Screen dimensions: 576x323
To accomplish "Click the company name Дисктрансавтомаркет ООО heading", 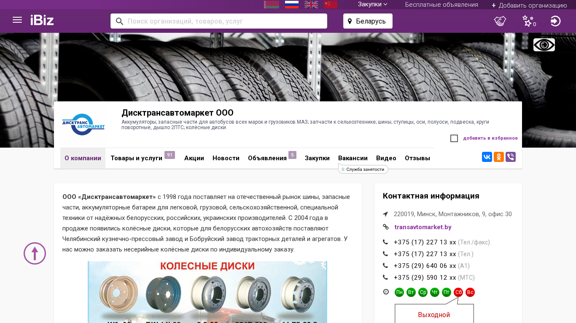I will tap(178, 113).
